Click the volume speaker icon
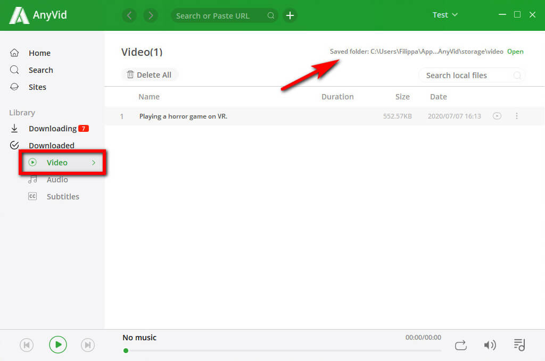The width and height of the screenshot is (545, 361). tap(490, 345)
